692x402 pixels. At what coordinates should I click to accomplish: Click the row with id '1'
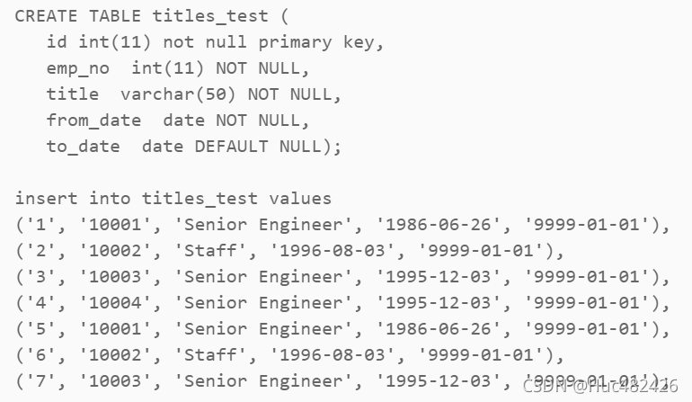click(x=343, y=225)
